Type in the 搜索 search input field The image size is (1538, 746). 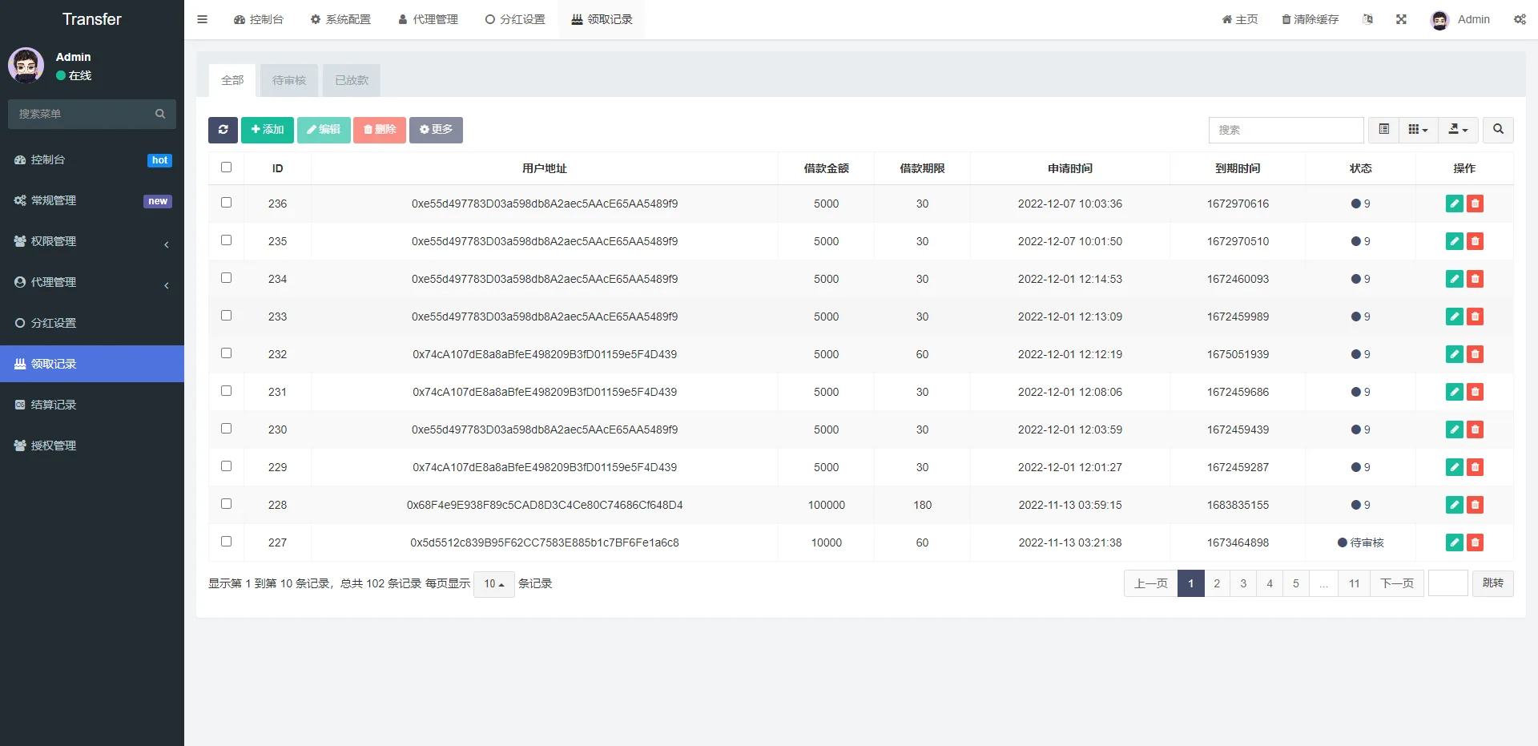[1286, 129]
